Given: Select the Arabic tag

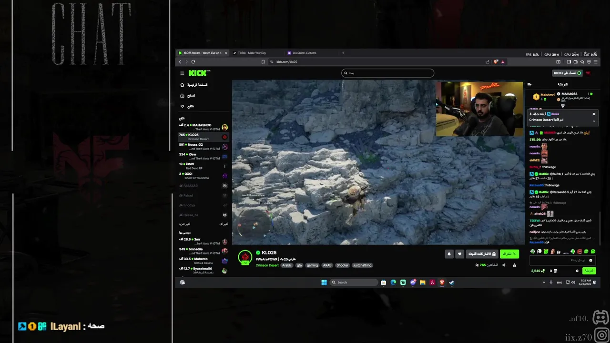Looking at the screenshot, I should [287, 265].
